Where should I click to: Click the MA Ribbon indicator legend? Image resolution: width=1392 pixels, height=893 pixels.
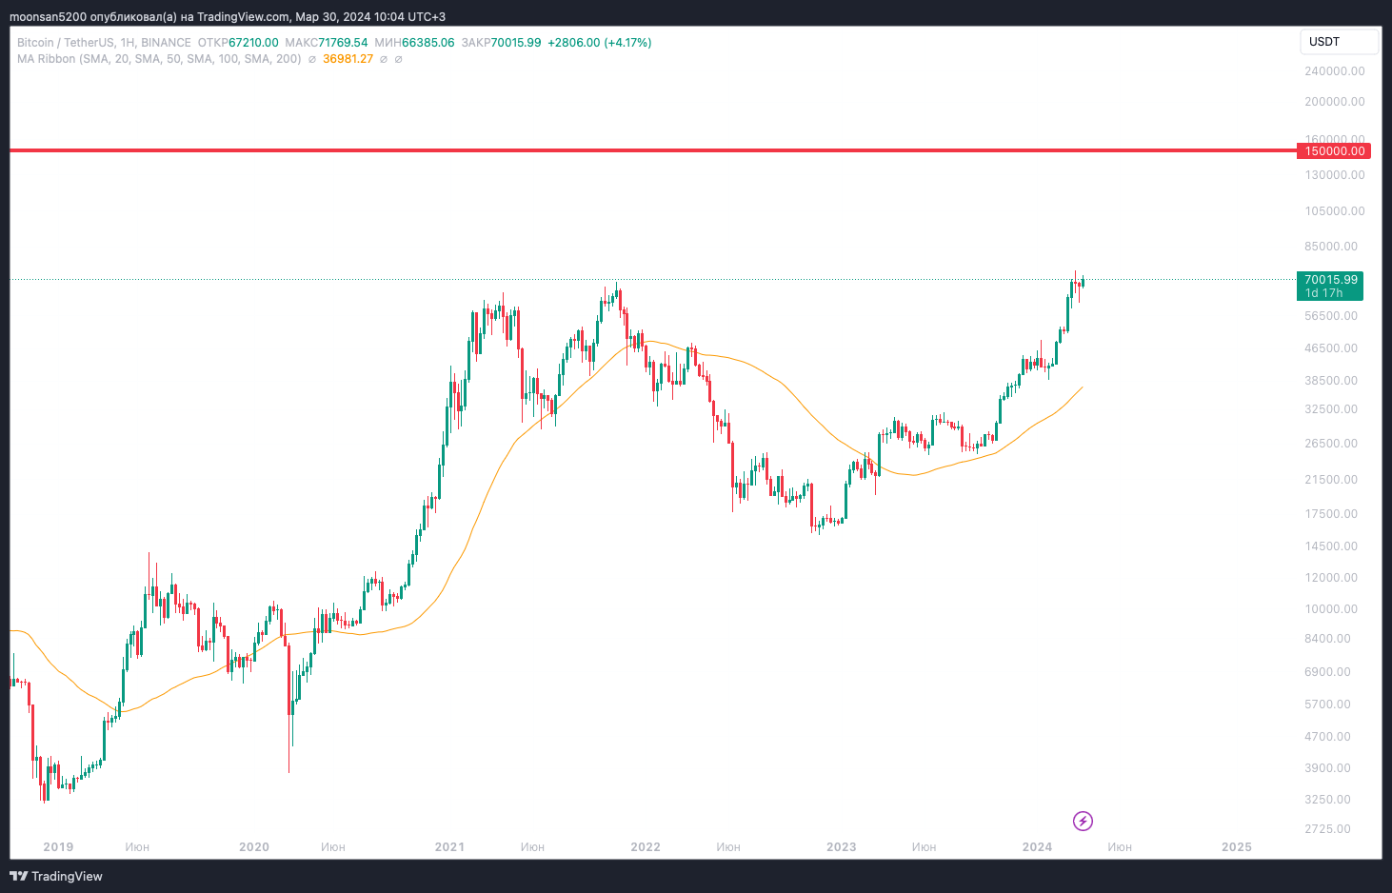159,59
